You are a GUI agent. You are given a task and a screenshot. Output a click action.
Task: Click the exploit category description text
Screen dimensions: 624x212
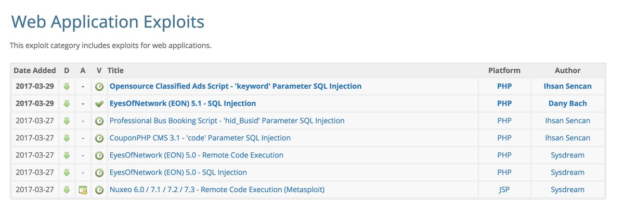111,46
